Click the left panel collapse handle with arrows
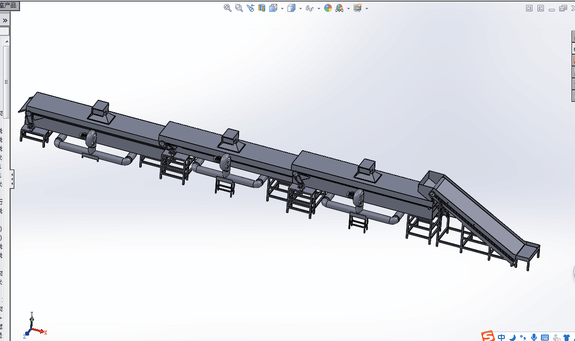Viewport: 575px width, 341px height. coord(12,179)
